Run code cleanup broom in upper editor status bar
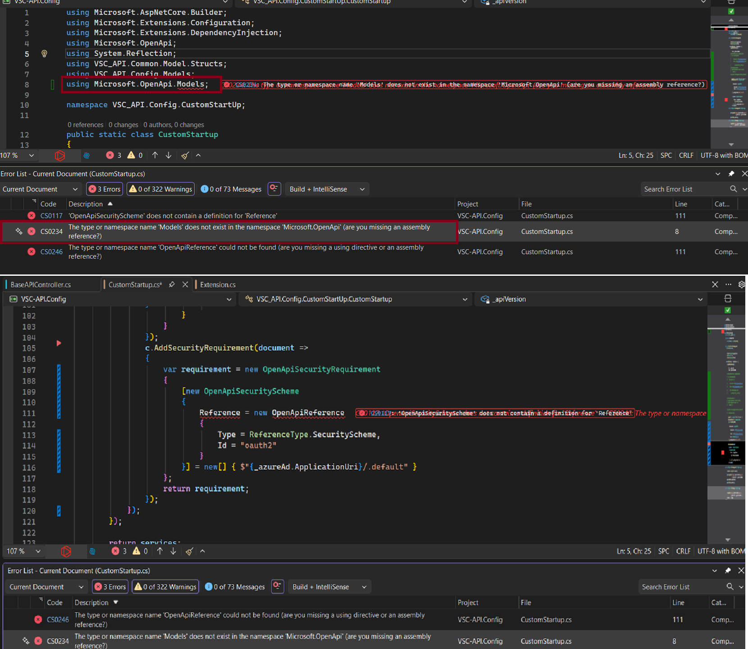Image resolution: width=748 pixels, height=649 pixels. click(185, 155)
